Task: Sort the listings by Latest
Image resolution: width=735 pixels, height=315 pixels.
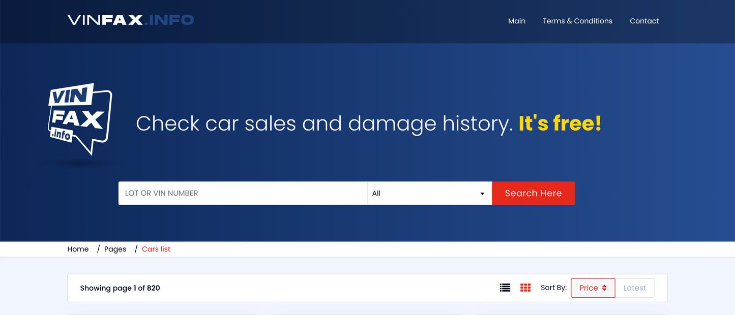Action: click(634, 288)
